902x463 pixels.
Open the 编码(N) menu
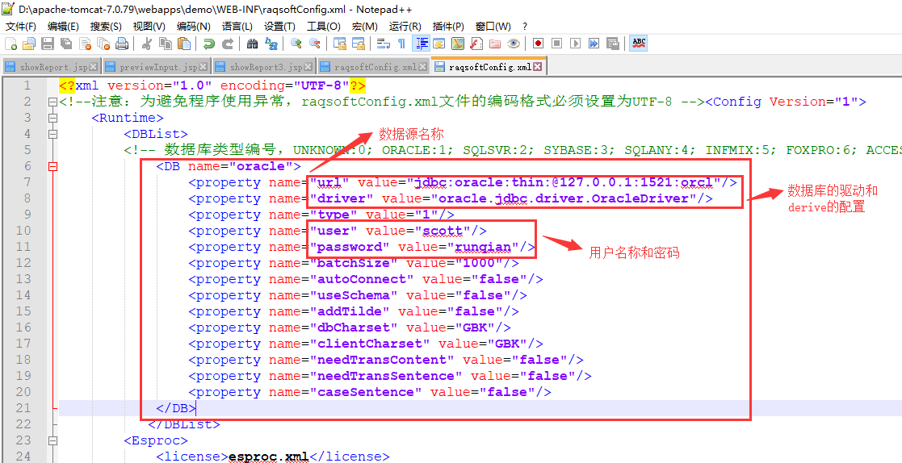pyautogui.click(x=193, y=27)
